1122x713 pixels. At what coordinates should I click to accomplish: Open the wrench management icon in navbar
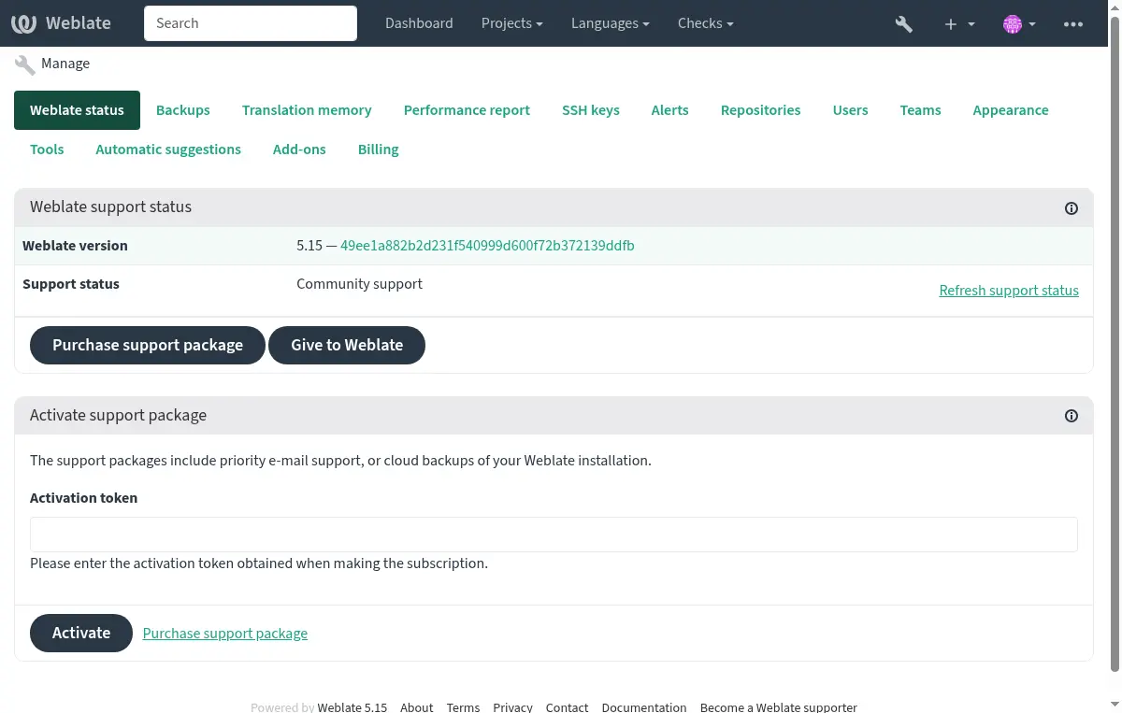click(x=903, y=23)
